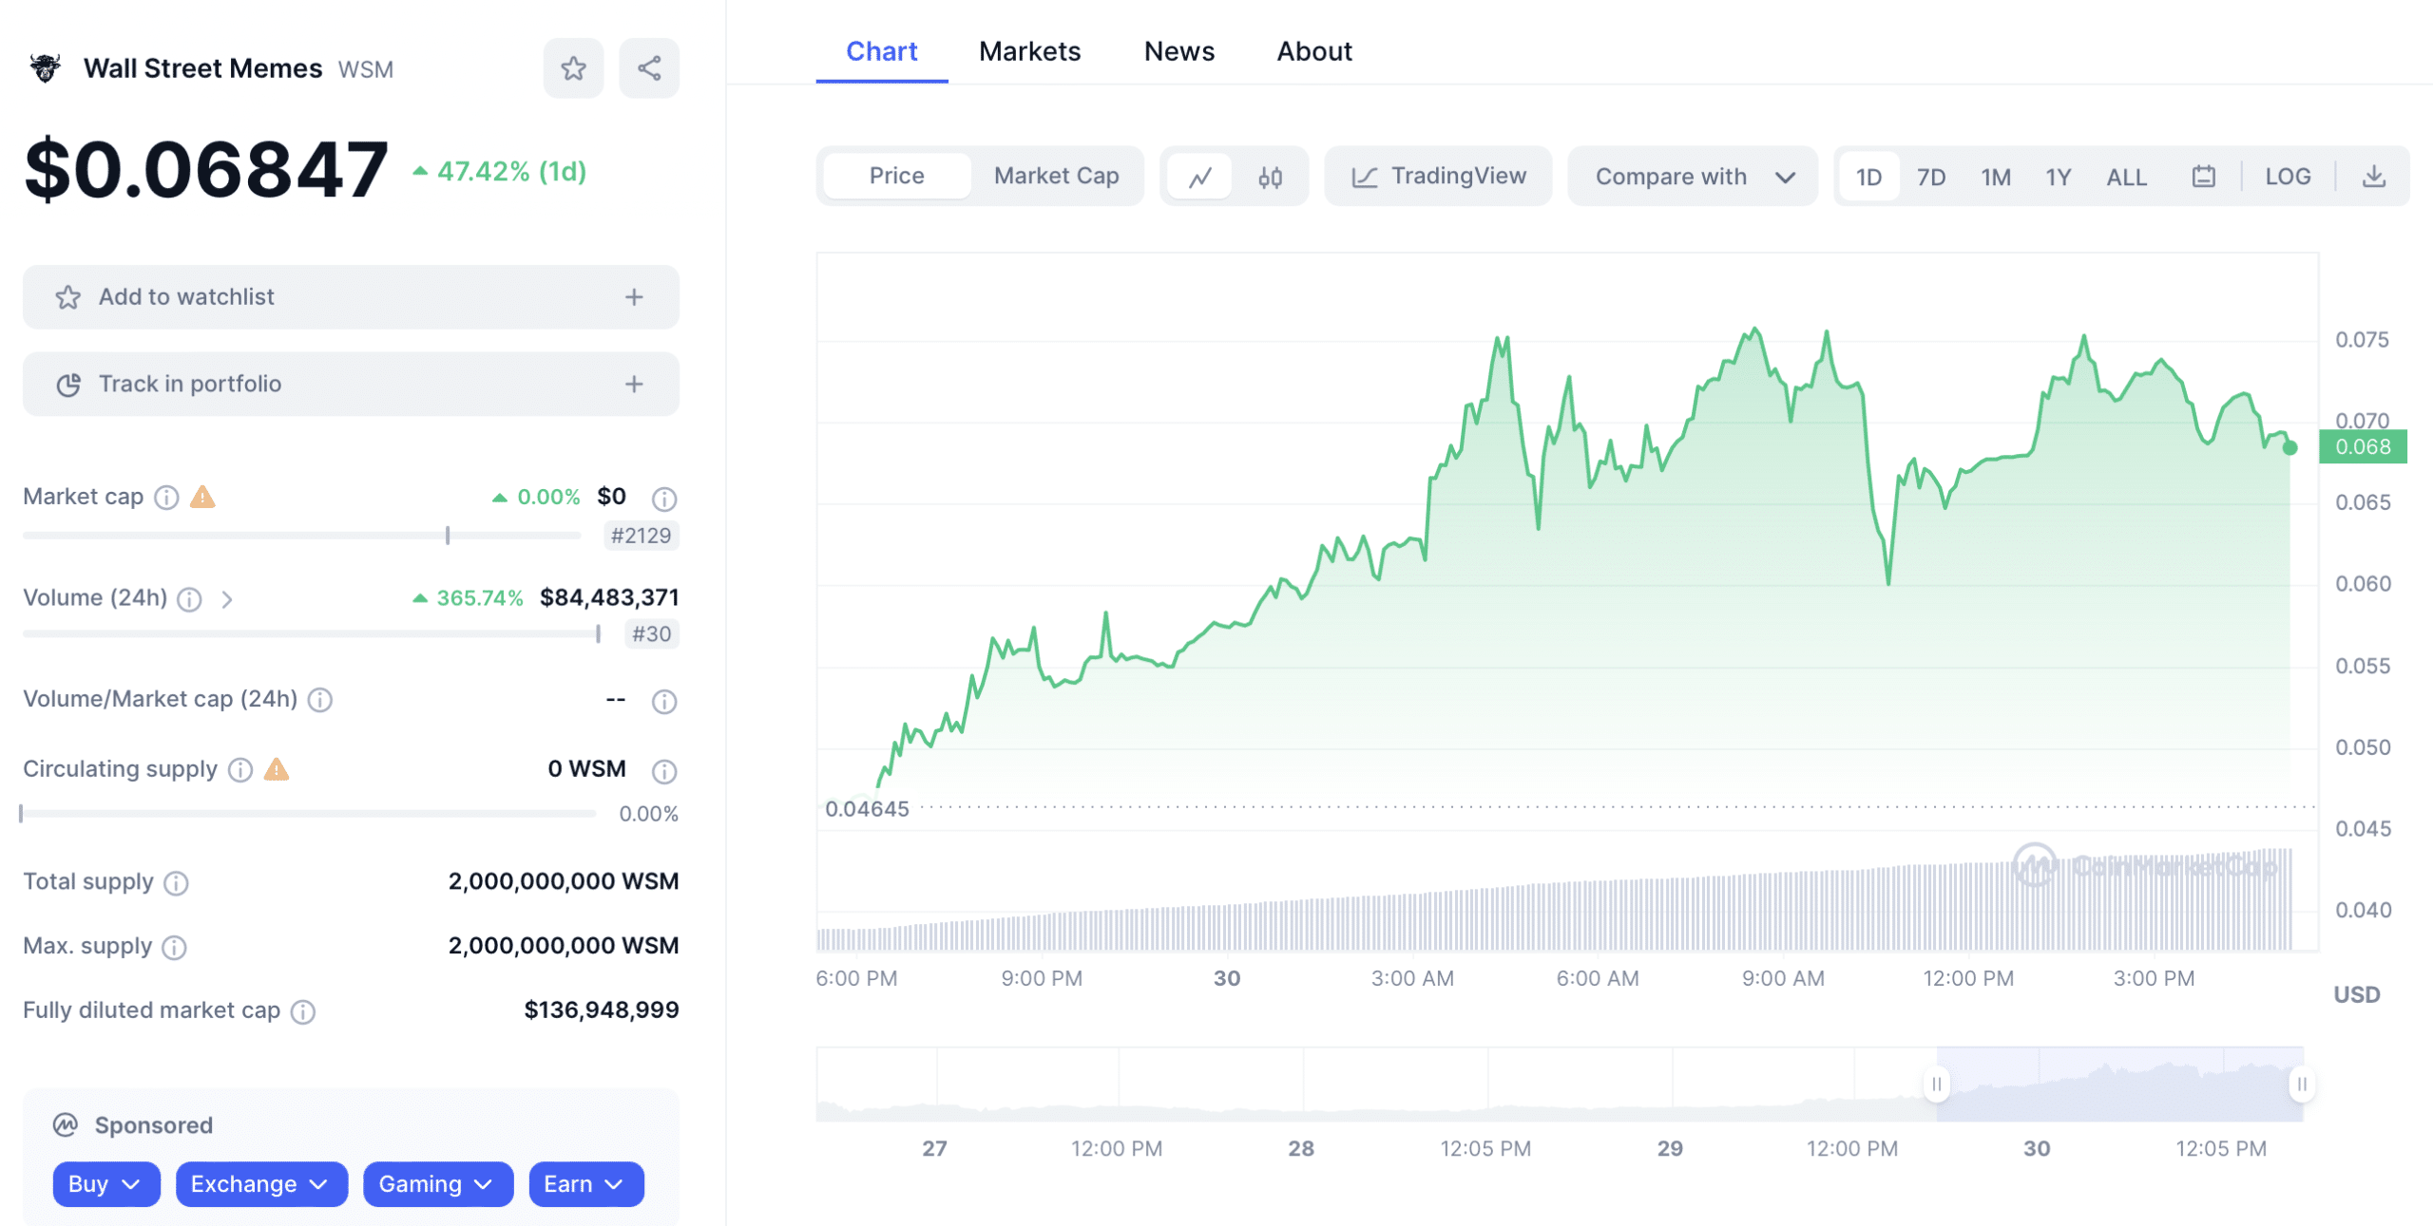This screenshot has height=1226, width=2433.
Task: Click Add to watchlist button
Action: (351, 297)
